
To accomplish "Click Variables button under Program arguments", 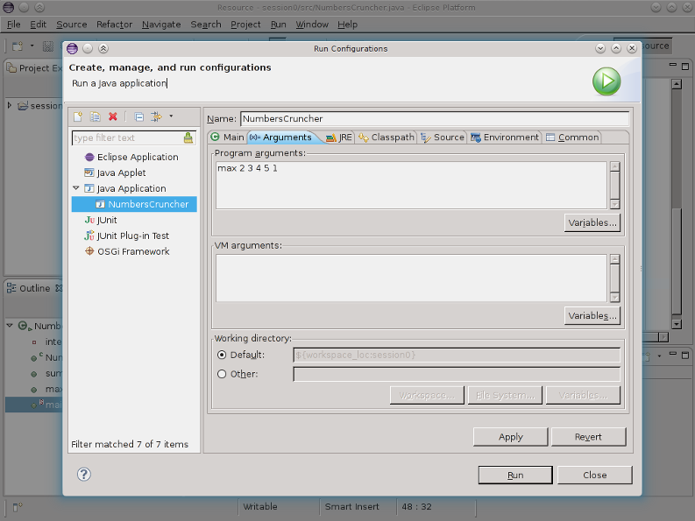I will point(592,222).
